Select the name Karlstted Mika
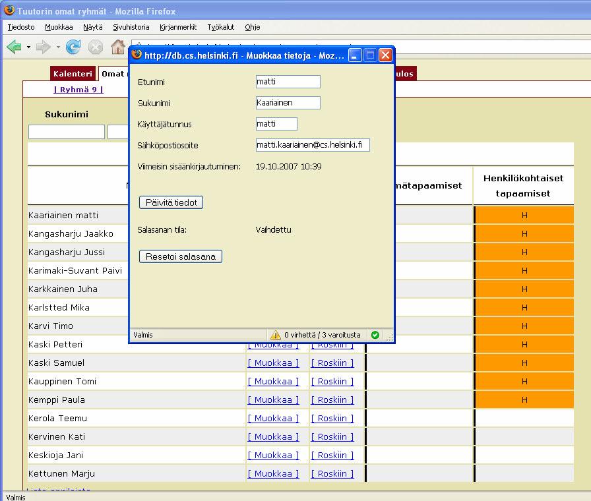 59,307
